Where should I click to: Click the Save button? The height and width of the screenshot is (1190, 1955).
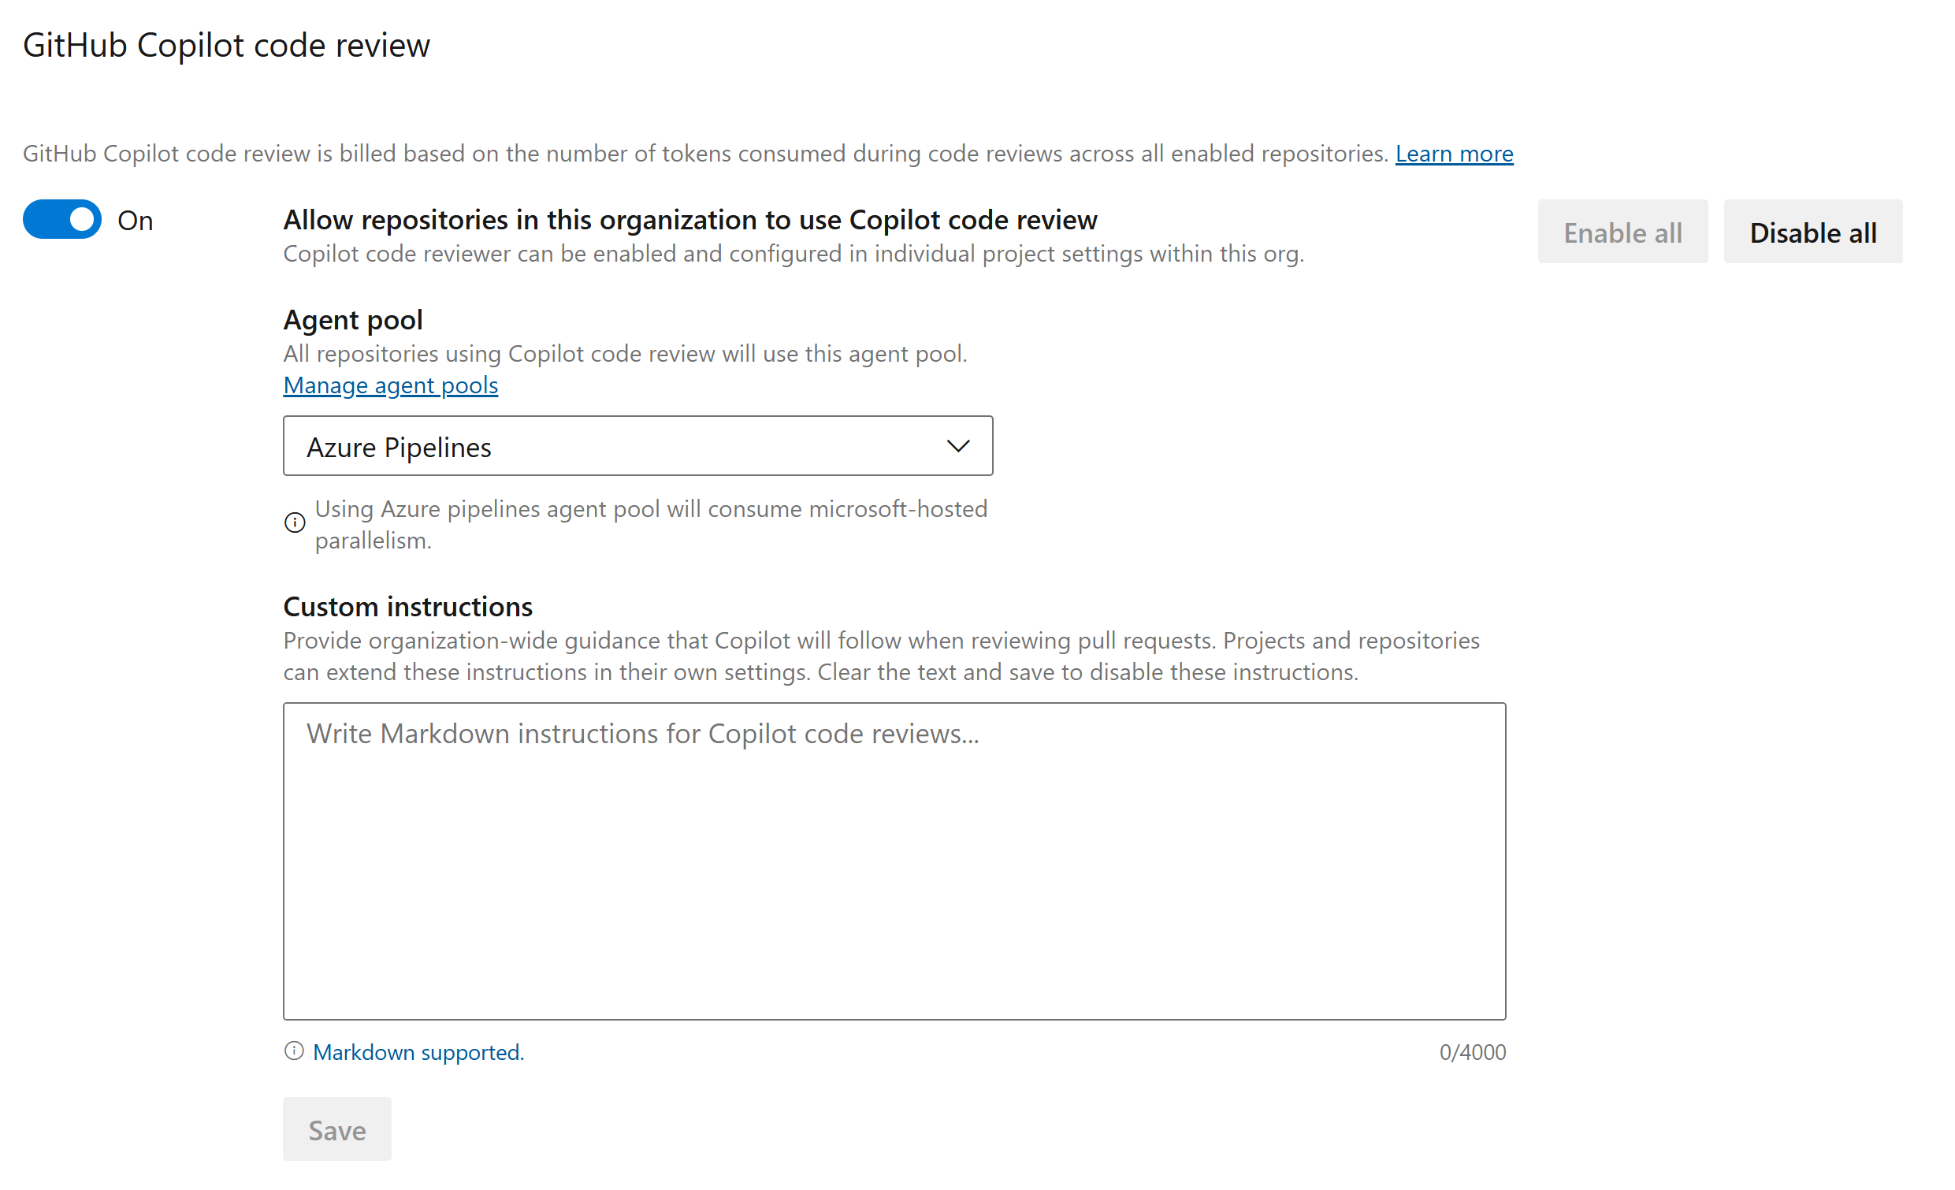pos(337,1129)
